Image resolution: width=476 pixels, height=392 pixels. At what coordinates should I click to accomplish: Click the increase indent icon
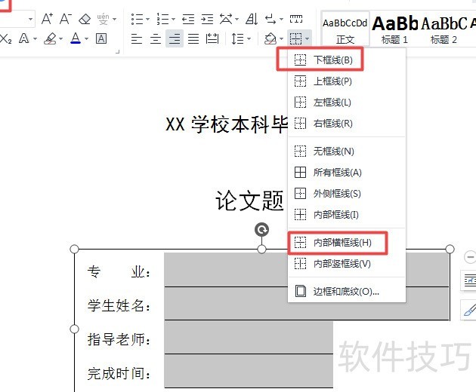(x=207, y=20)
